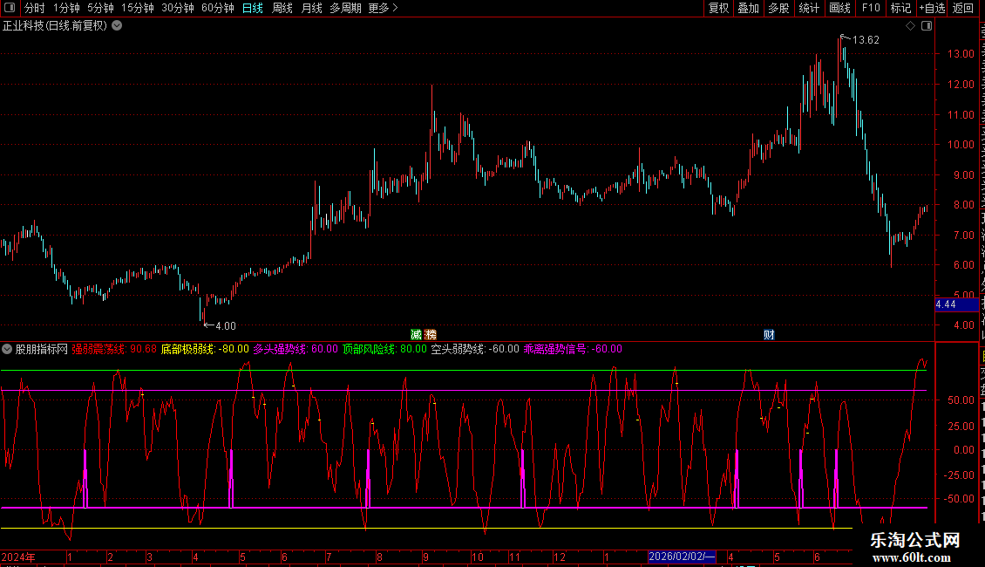Click the 13.00 price axis label
This screenshot has width=985, height=567.
(x=961, y=54)
